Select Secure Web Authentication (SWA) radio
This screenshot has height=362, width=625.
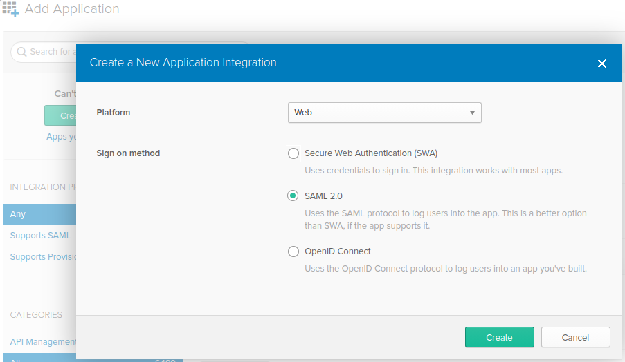[x=293, y=153]
